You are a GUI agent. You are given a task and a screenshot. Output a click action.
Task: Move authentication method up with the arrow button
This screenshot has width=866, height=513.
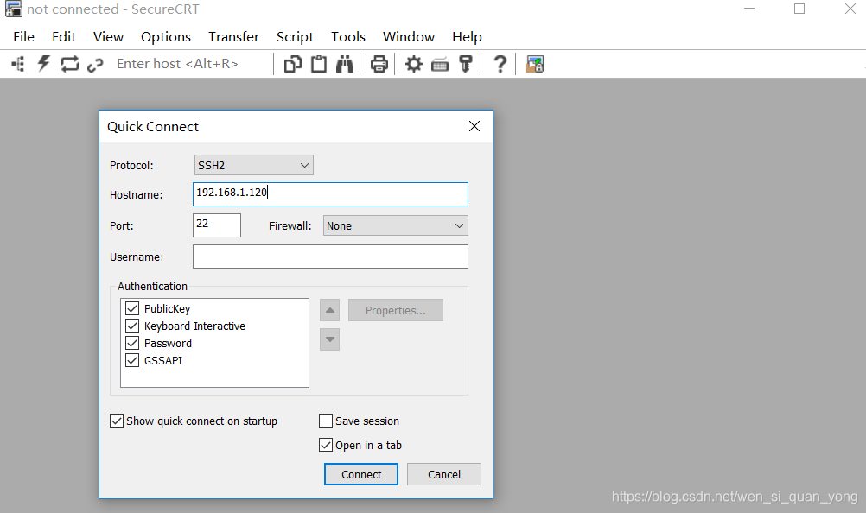click(330, 310)
